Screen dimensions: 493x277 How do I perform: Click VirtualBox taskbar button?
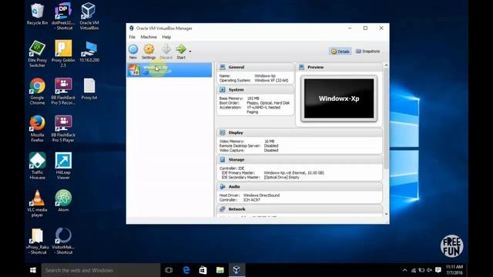point(236,270)
